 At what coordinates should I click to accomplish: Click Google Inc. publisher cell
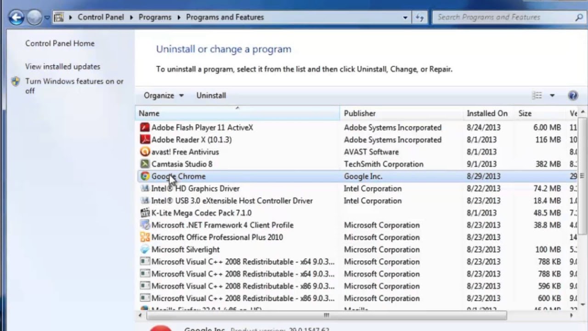pyautogui.click(x=363, y=176)
